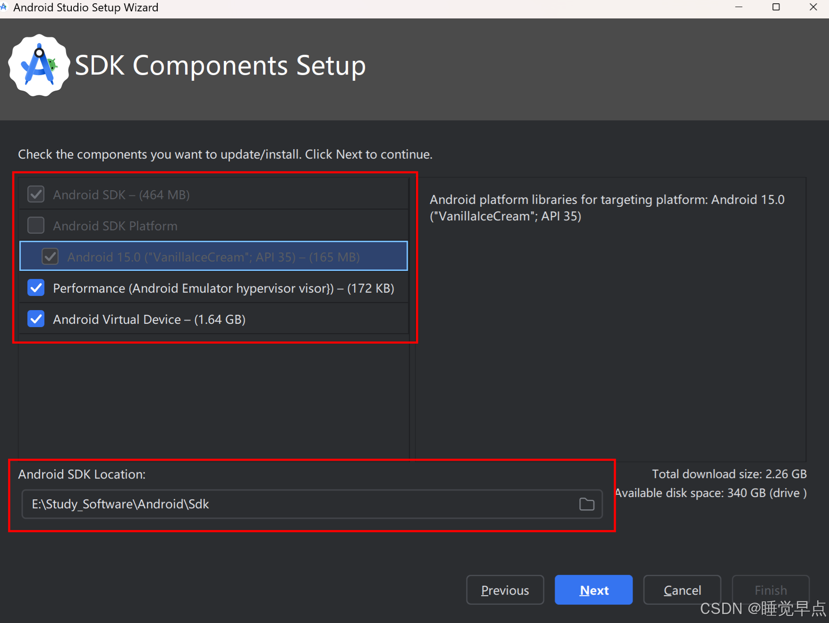Open the SDK location folder browser icon
The width and height of the screenshot is (829, 623).
click(587, 504)
